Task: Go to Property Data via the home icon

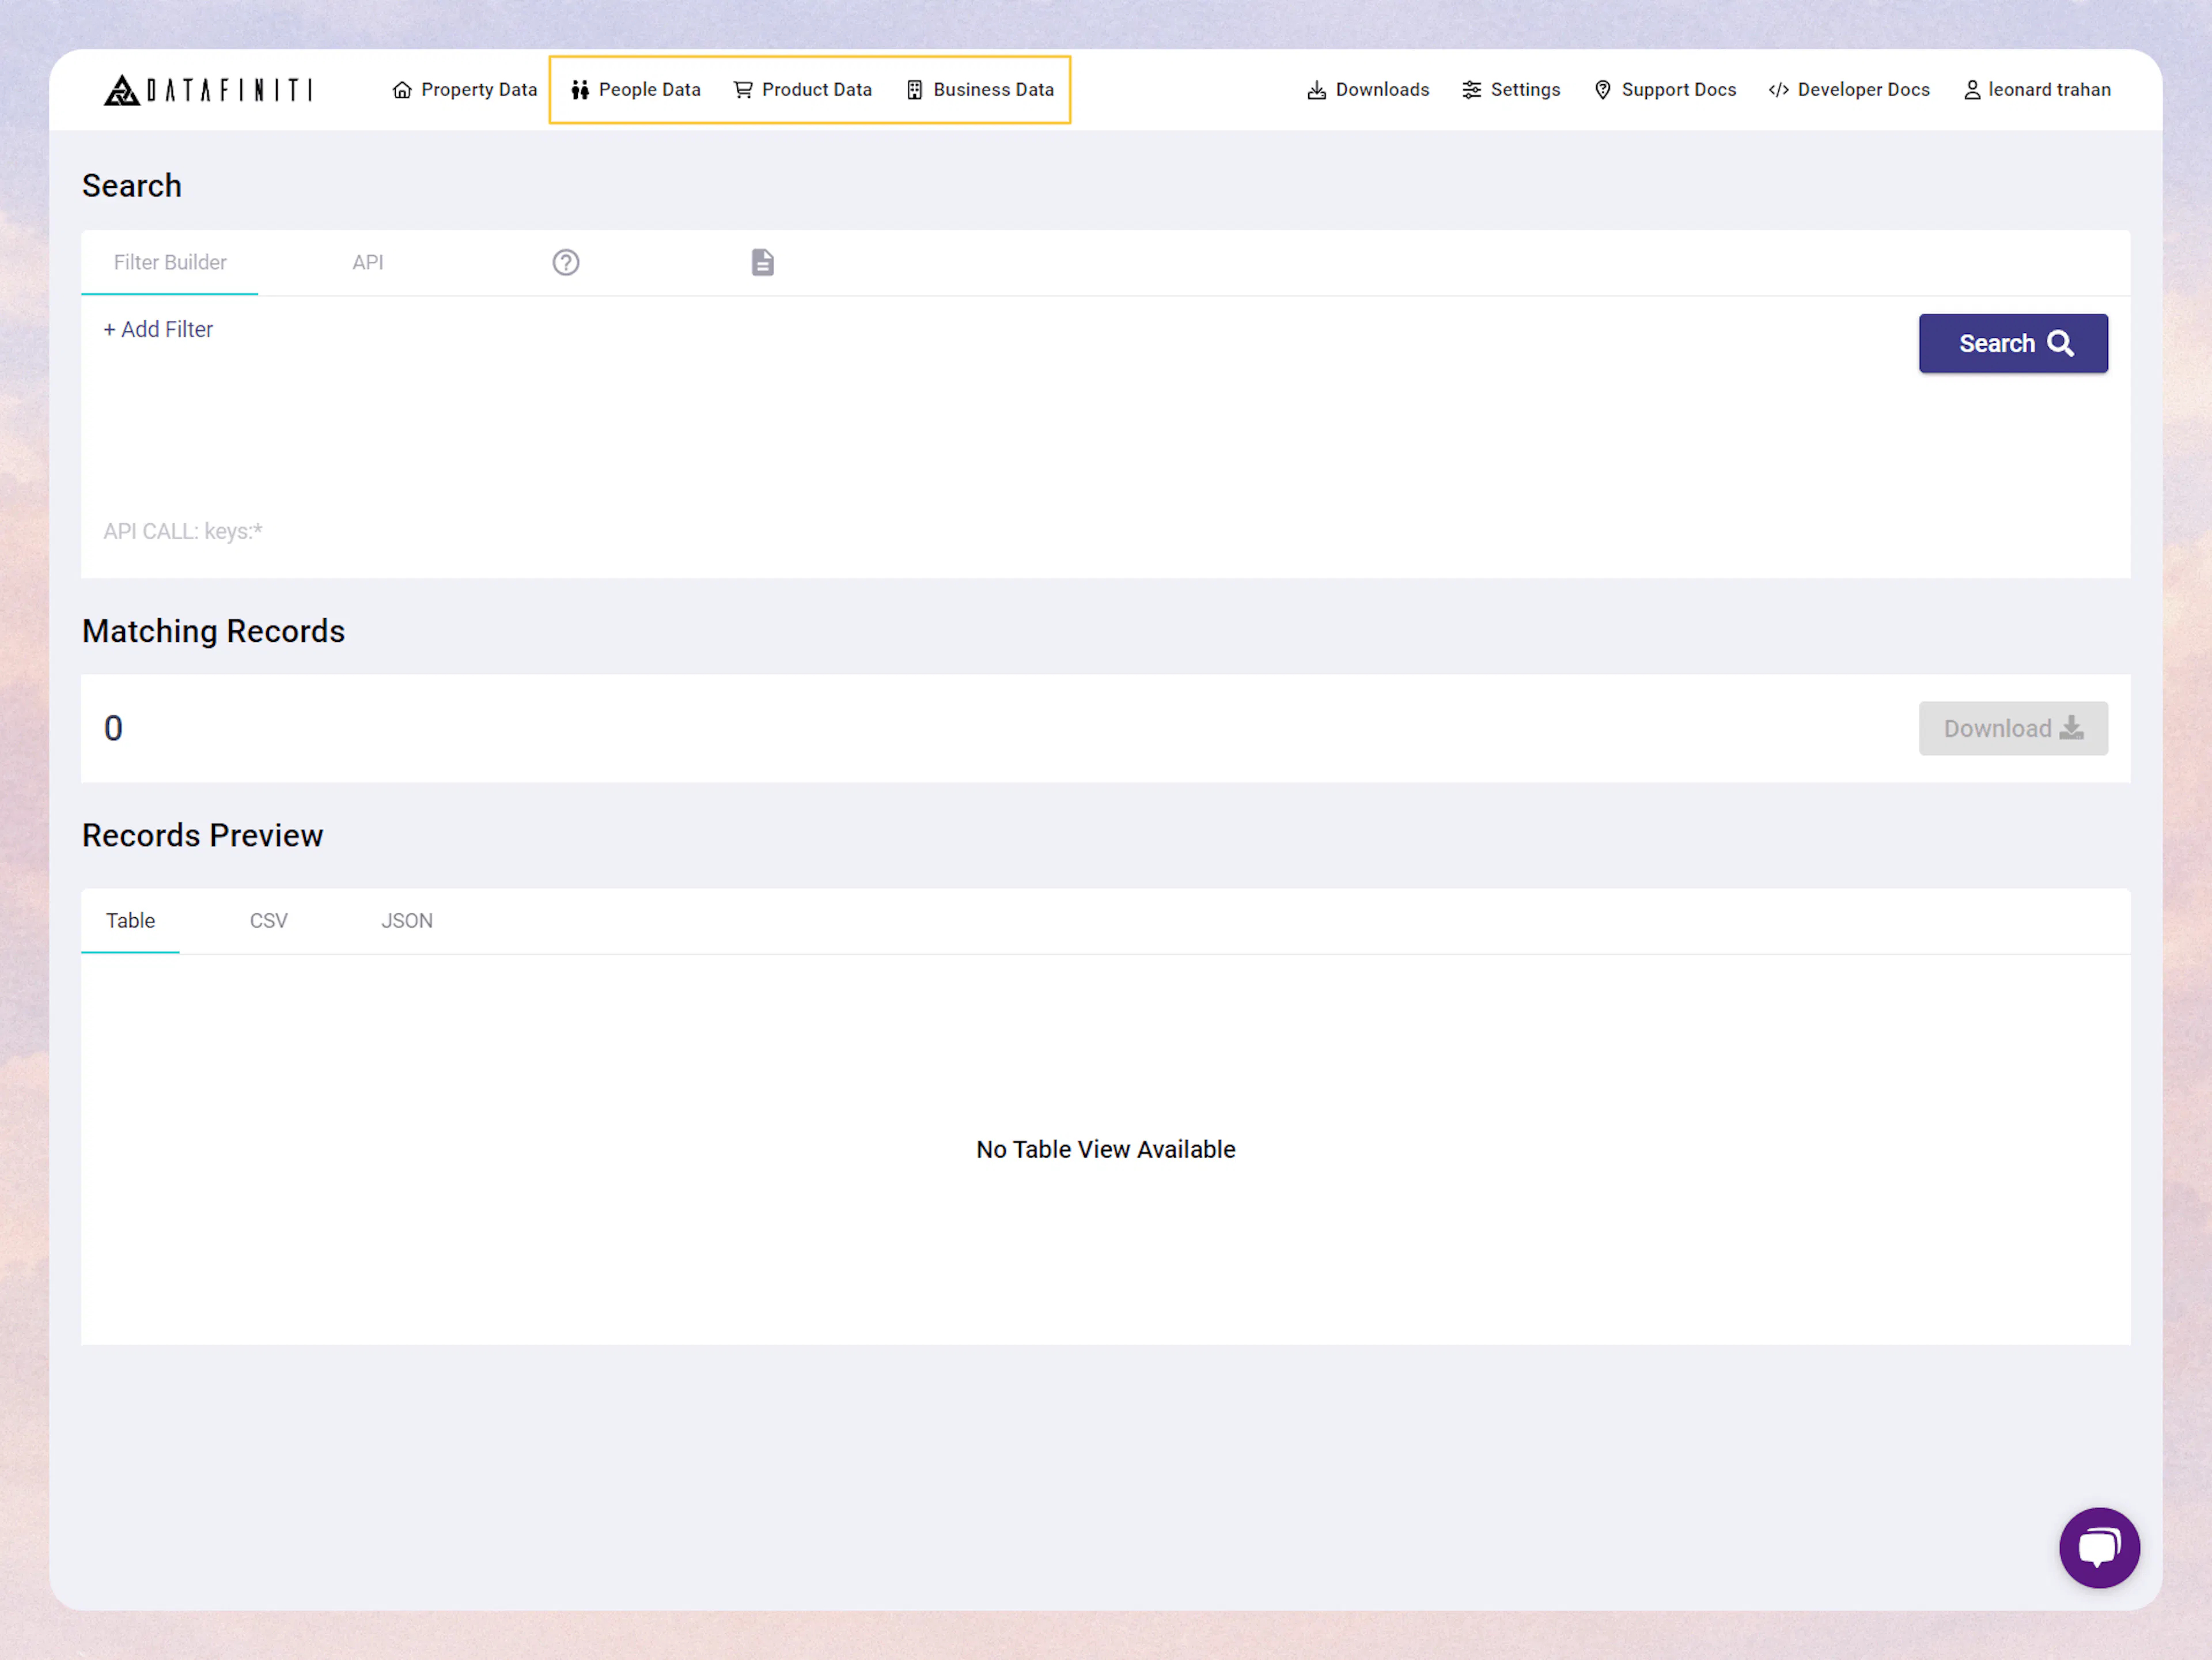Action: (x=402, y=89)
